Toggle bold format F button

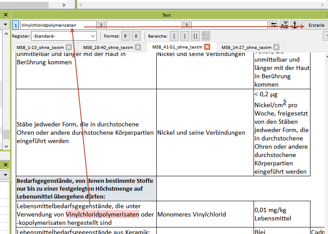point(126,36)
